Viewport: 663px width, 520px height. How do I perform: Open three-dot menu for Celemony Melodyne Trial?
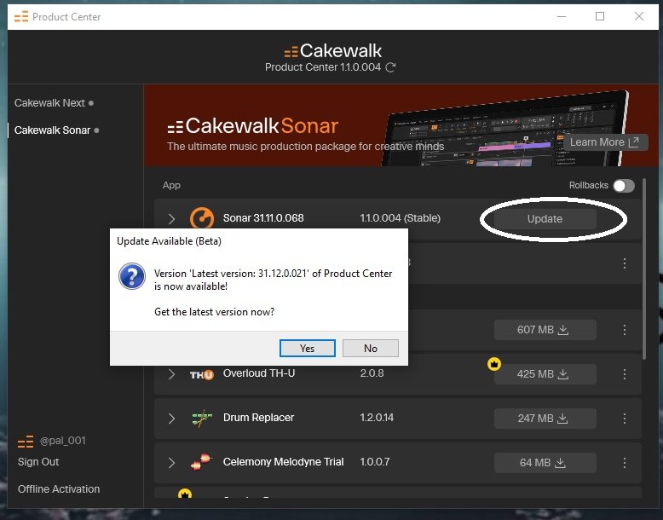625,463
